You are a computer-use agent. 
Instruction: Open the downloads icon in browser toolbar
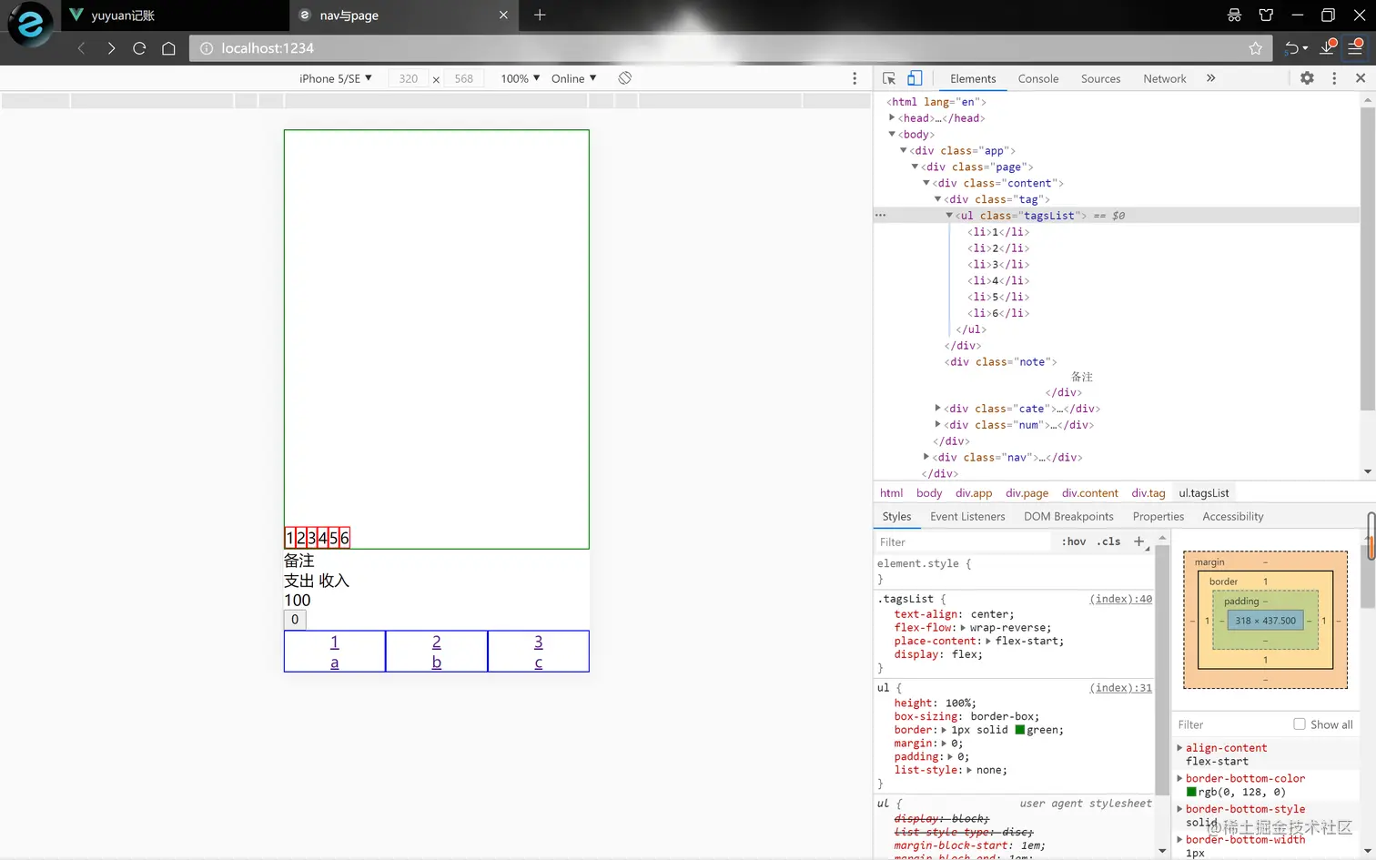(1328, 48)
